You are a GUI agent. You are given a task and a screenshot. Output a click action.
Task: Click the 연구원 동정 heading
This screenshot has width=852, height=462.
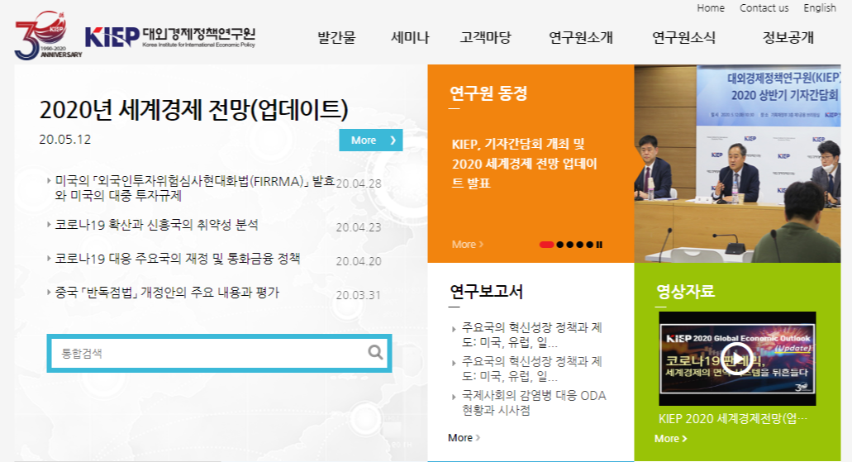click(488, 93)
